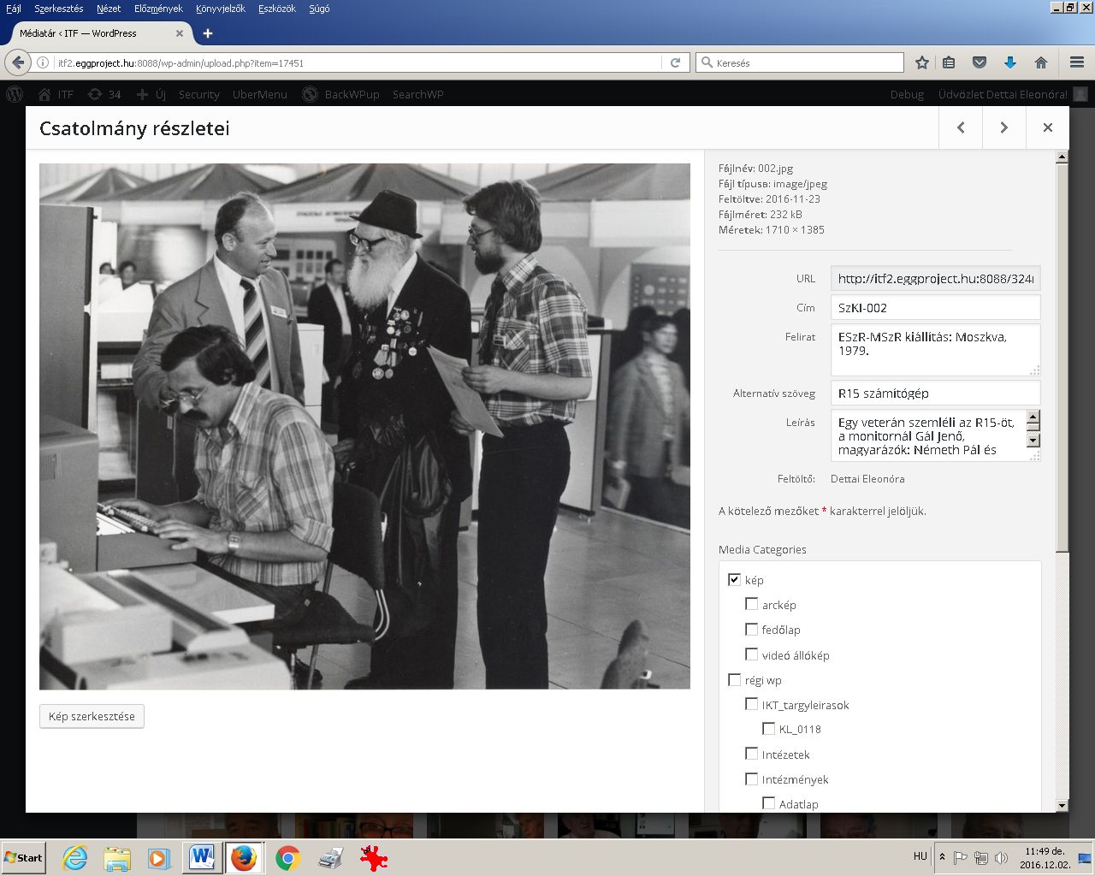Open the Windows Start menu
The image size is (1095, 876).
[24, 857]
